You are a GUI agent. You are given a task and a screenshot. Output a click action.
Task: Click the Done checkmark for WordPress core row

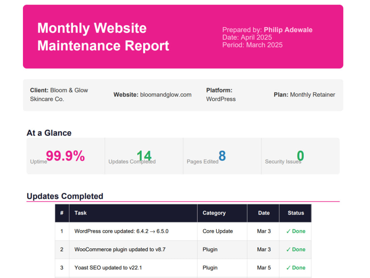pos(296,231)
